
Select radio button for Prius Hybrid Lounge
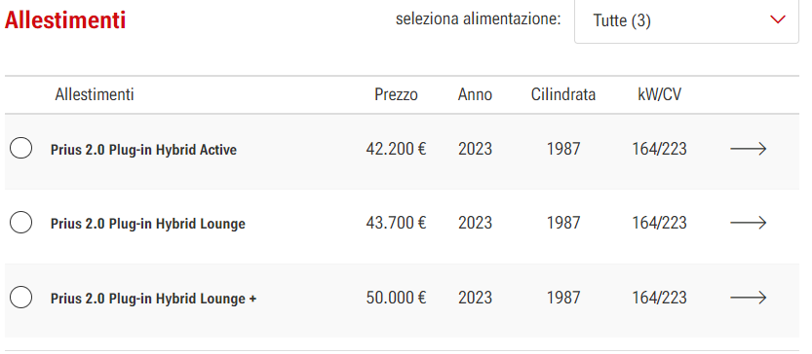[20, 223]
